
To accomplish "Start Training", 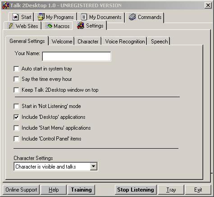I will coord(81,190).
